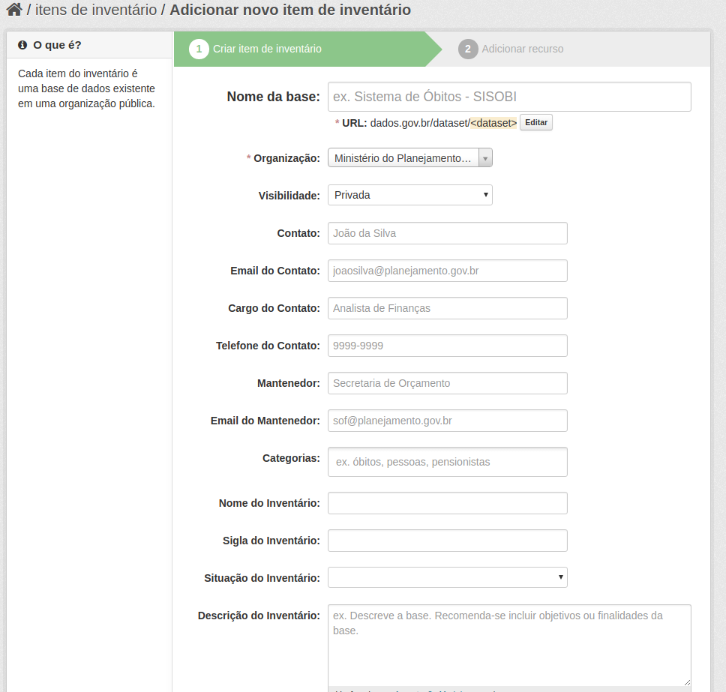The height and width of the screenshot is (692, 726).
Task: Select step 2 Adicionar recurso
Action: (511, 49)
